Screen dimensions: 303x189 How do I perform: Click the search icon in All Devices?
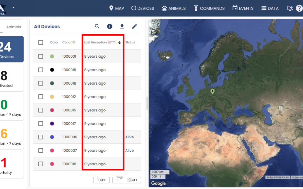(x=97, y=26)
